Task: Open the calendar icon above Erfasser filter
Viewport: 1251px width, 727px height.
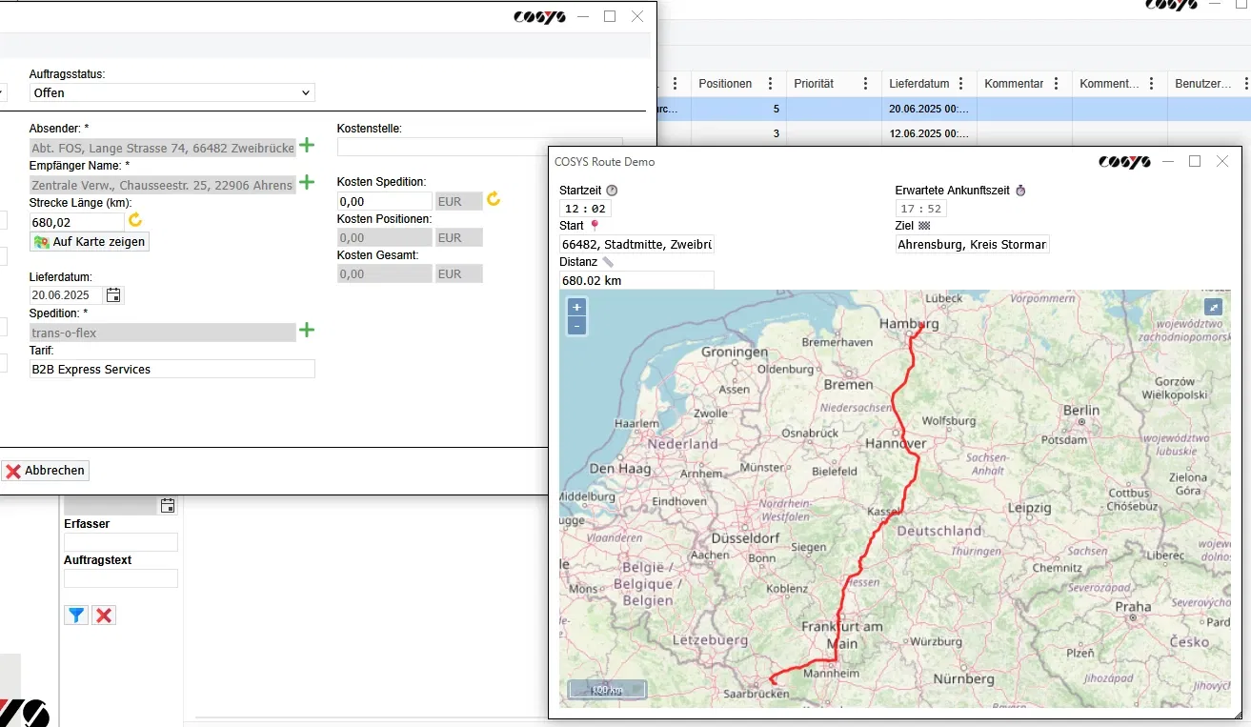Action: click(x=168, y=505)
